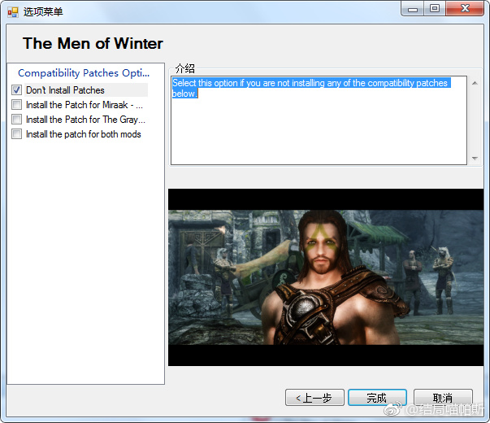Image resolution: width=490 pixels, height=423 pixels.
Task: Tick the patch for both mods checkbox
Action: point(16,134)
